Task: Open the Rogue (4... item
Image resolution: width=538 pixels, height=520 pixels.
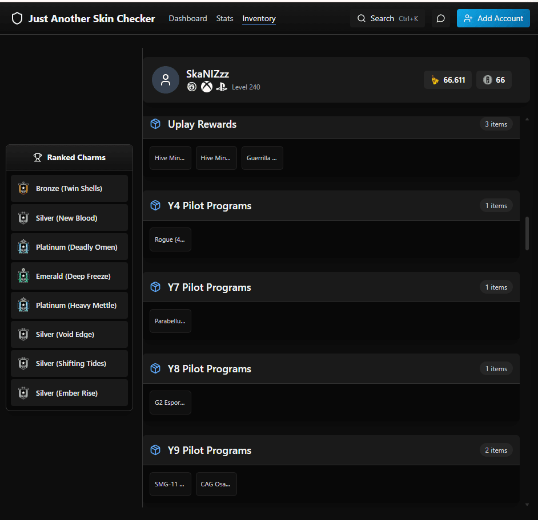Action: [170, 239]
